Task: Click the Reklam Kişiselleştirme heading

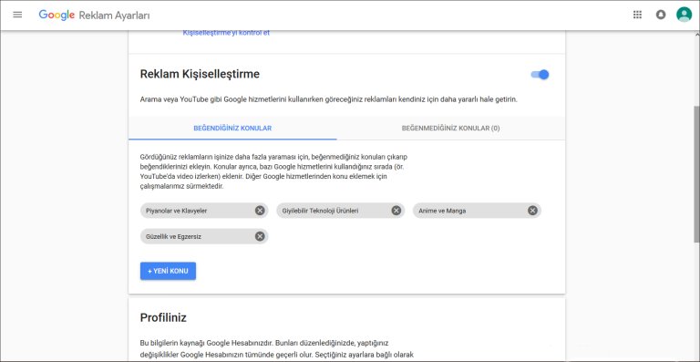Action: pyautogui.click(x=200, y=75)
